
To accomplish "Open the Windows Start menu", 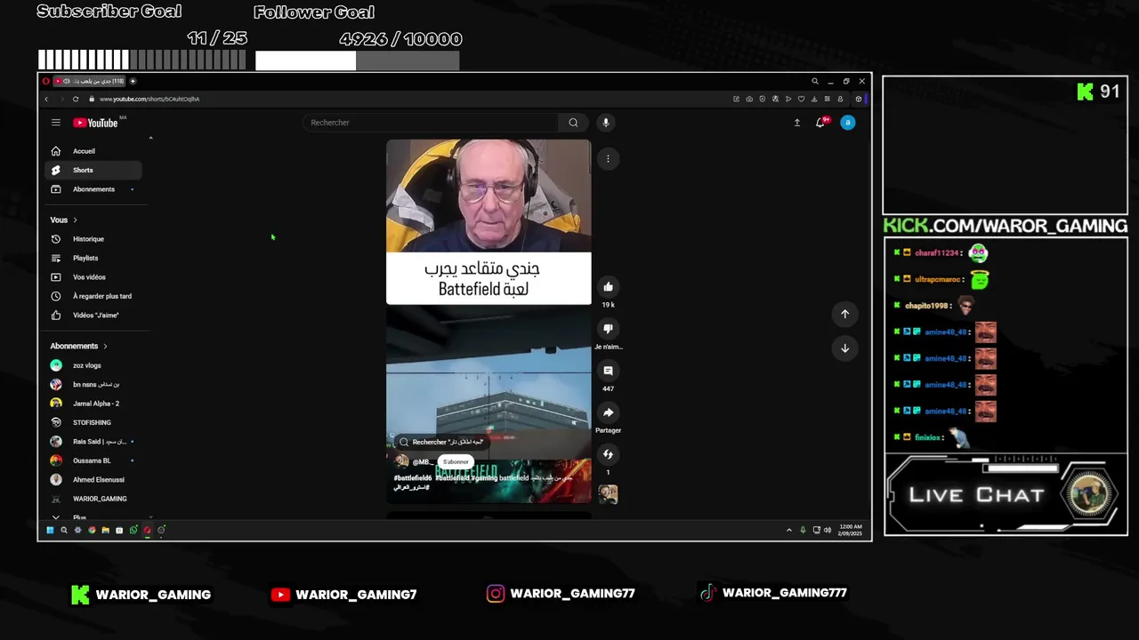I will pyautogui.click(x=50, y=530).
